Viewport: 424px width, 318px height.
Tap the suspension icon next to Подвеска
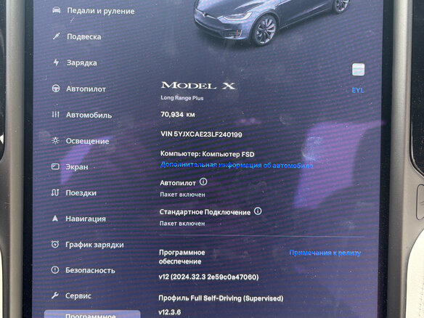pos(56,36)
